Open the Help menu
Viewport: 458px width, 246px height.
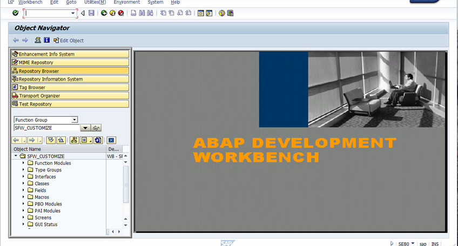175,2
